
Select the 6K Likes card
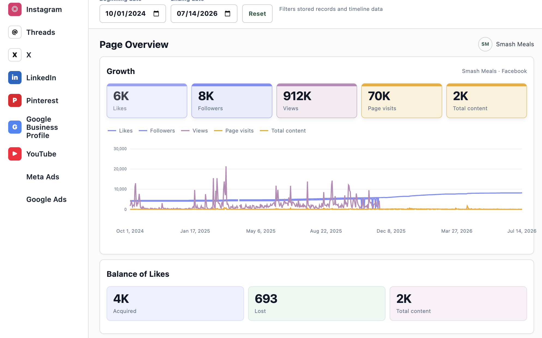coord(147,101)
